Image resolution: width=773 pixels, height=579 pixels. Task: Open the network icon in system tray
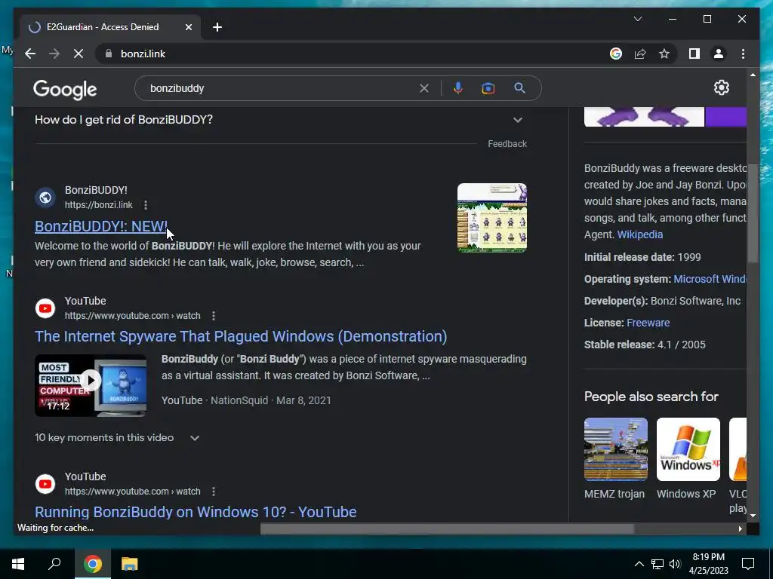[x=658, y=564]
